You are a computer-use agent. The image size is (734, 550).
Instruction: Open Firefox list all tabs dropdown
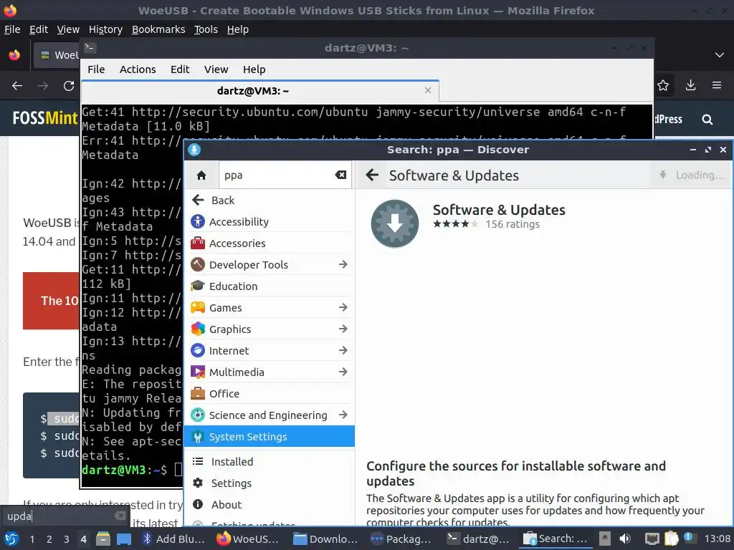coord(720,55)
